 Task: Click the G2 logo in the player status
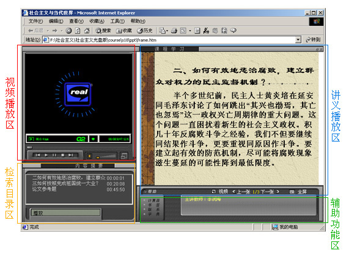pos(81,139)
